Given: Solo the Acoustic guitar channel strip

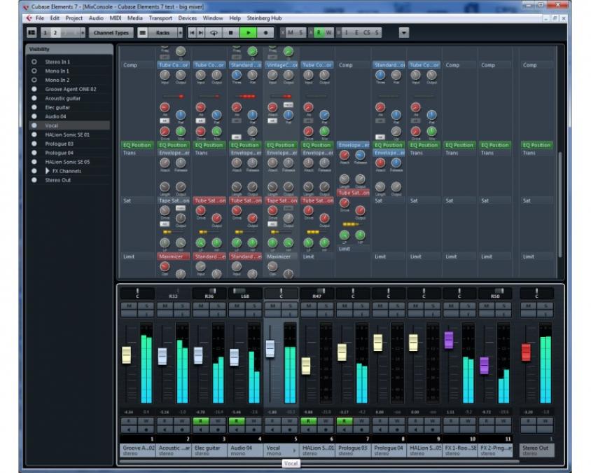Looking at the screenshot, I should [x=182, y=306].
